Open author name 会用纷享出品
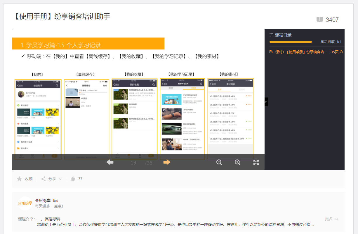 46,201
